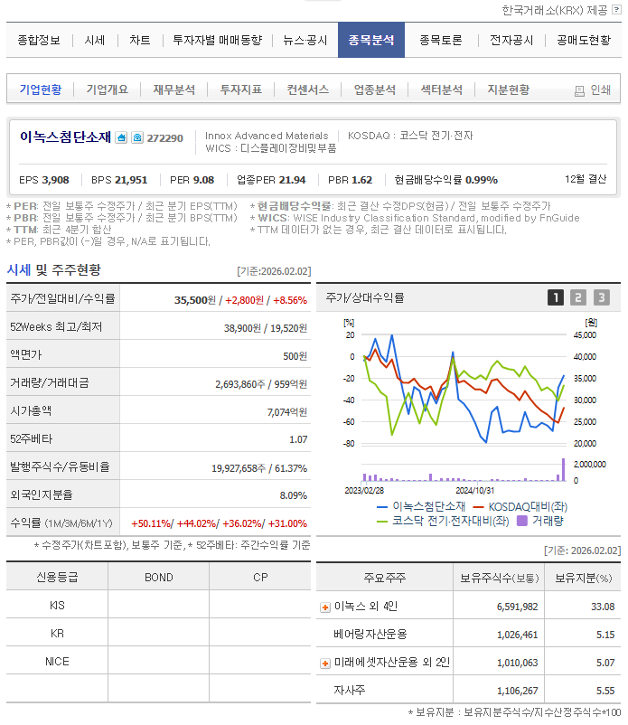Switch chart to view 1
Viewport: 628px width, 725px height.
click(x=556, y=297)
